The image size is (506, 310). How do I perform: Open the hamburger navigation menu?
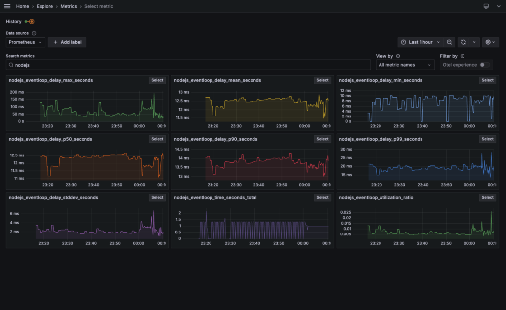point(7,6)
